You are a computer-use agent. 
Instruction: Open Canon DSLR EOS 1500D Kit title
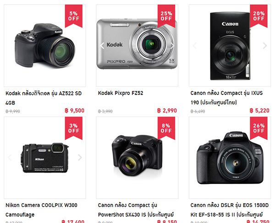[x=230, y=210]
